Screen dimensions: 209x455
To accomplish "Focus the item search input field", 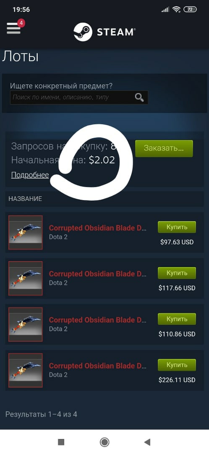I will coord(79,97).
